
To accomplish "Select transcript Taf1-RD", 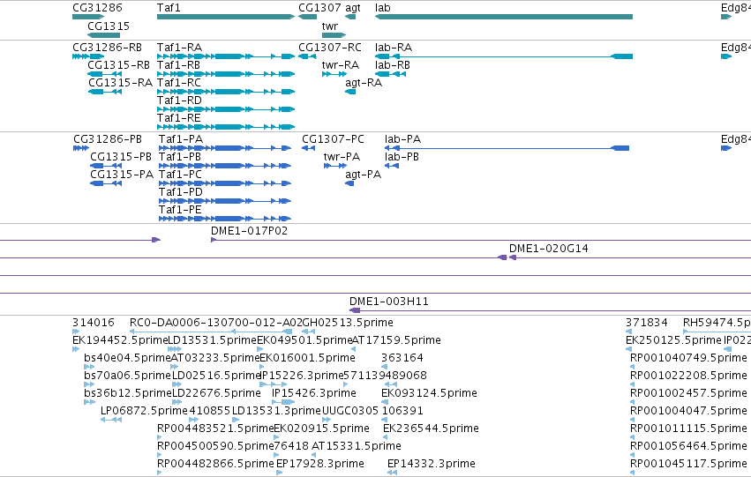I will (226, 109).
